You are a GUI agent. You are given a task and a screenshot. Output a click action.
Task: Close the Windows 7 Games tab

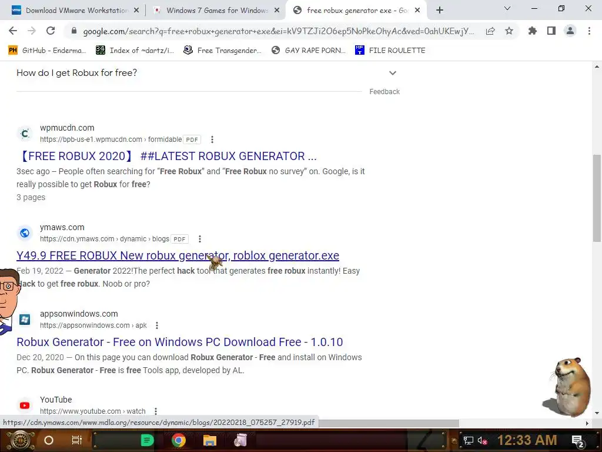coord(277,11)
